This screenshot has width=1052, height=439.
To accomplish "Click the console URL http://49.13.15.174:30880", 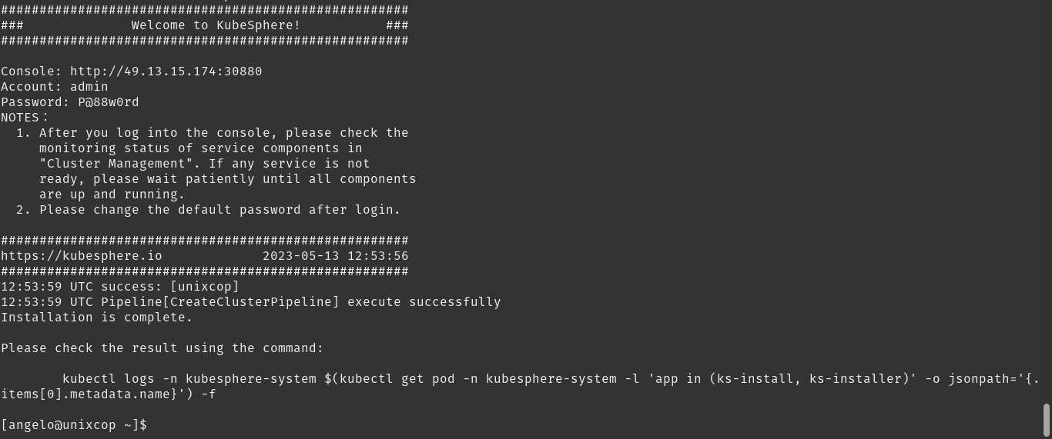I will pos(166,72).
